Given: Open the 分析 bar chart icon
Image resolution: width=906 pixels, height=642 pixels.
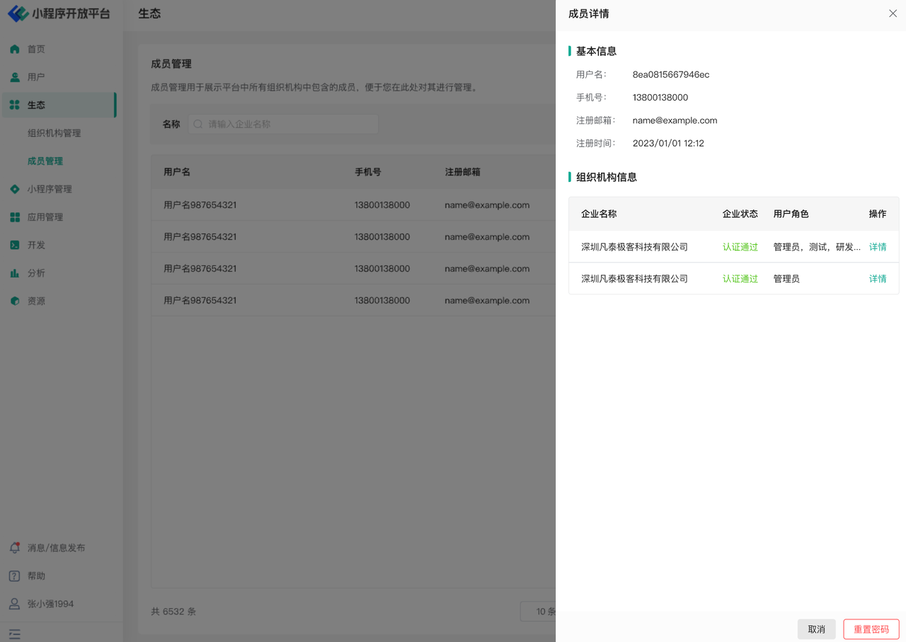Looking at the screenshot, I should point(15,273).
